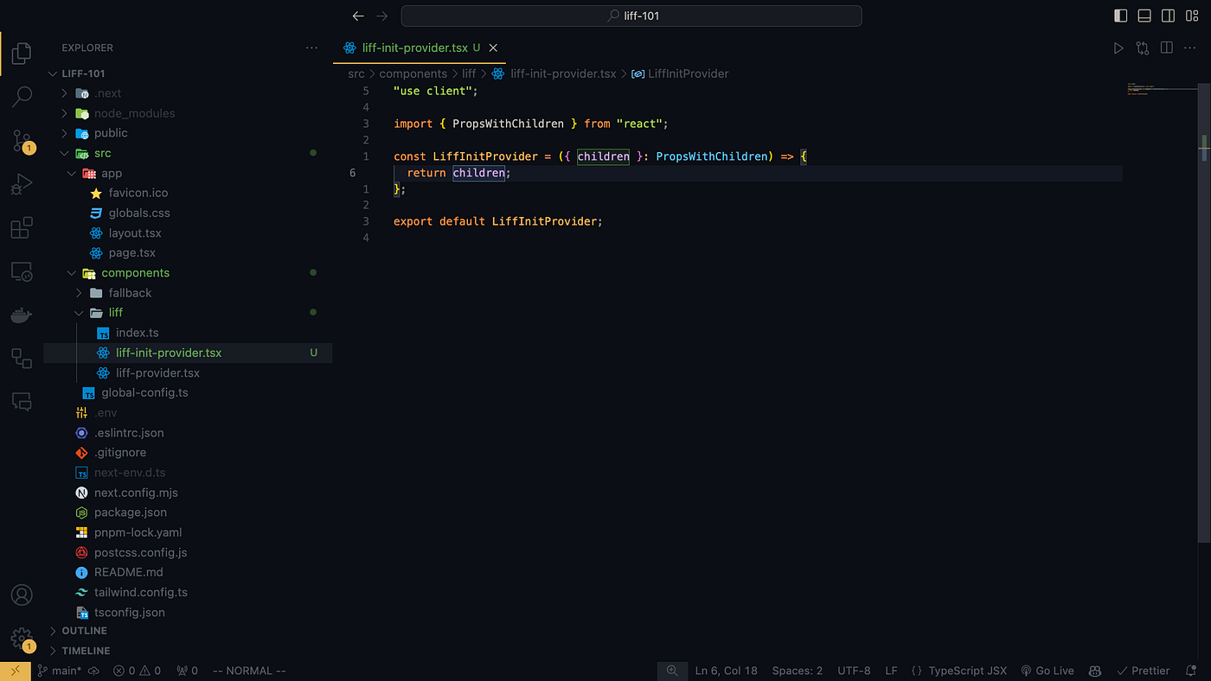The image size is (1211, 681).
Task: Click Go Live in the status bar
Action: click(x=1048, y=671)
